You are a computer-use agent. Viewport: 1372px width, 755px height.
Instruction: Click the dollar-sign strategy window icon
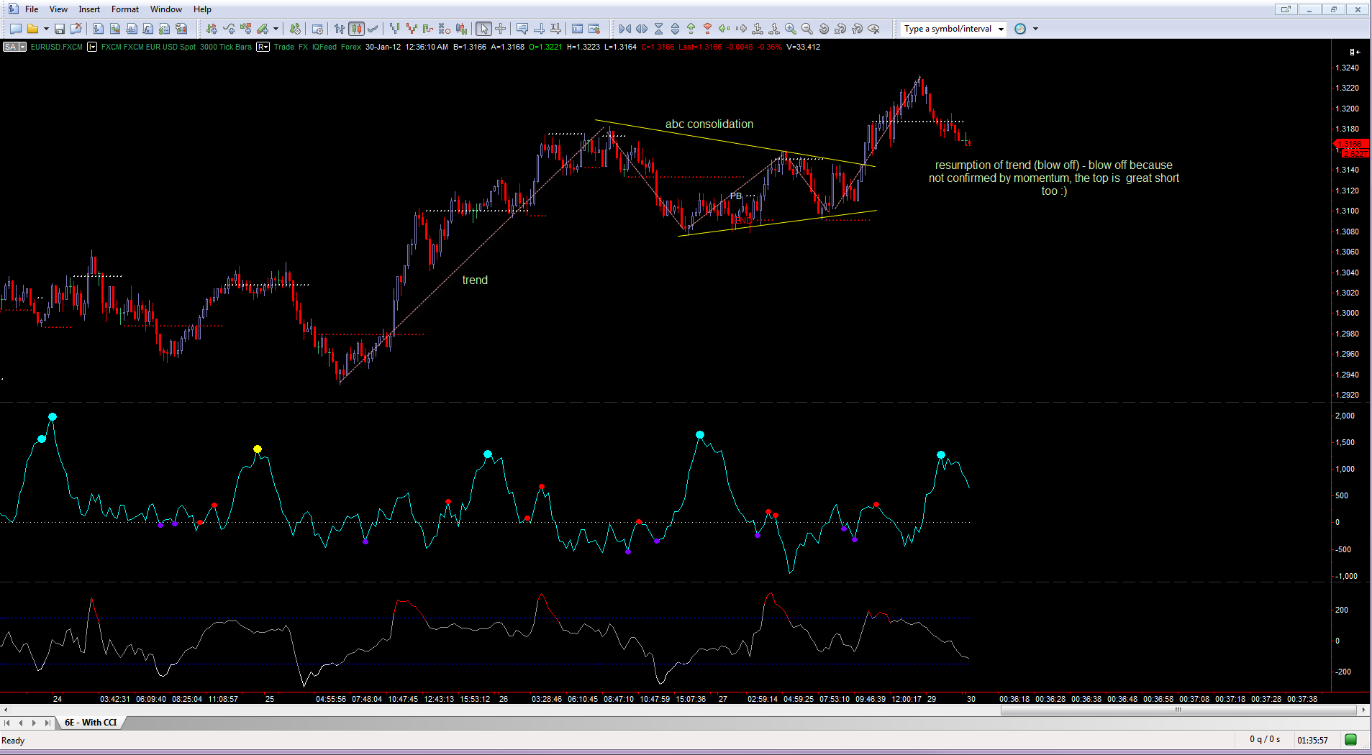click(x=164, y=29)
